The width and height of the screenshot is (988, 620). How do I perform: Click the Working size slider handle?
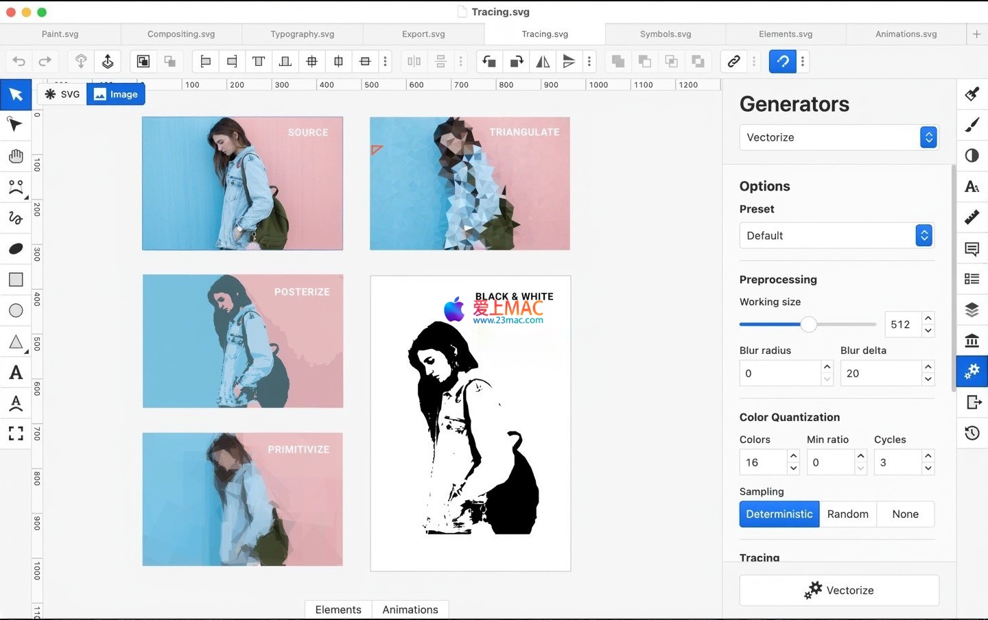(809, 324)
